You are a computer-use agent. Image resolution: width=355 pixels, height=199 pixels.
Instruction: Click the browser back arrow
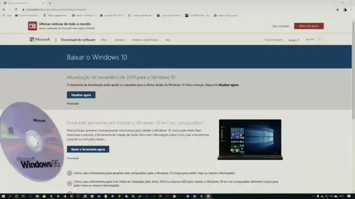point(4,9)
